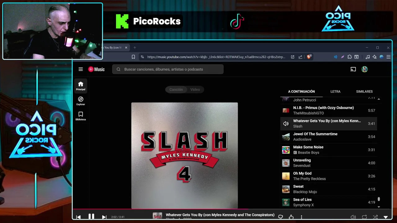Select the SIMILARES tab
Viewport: 397px width, 223px height.
coord(364,92)
